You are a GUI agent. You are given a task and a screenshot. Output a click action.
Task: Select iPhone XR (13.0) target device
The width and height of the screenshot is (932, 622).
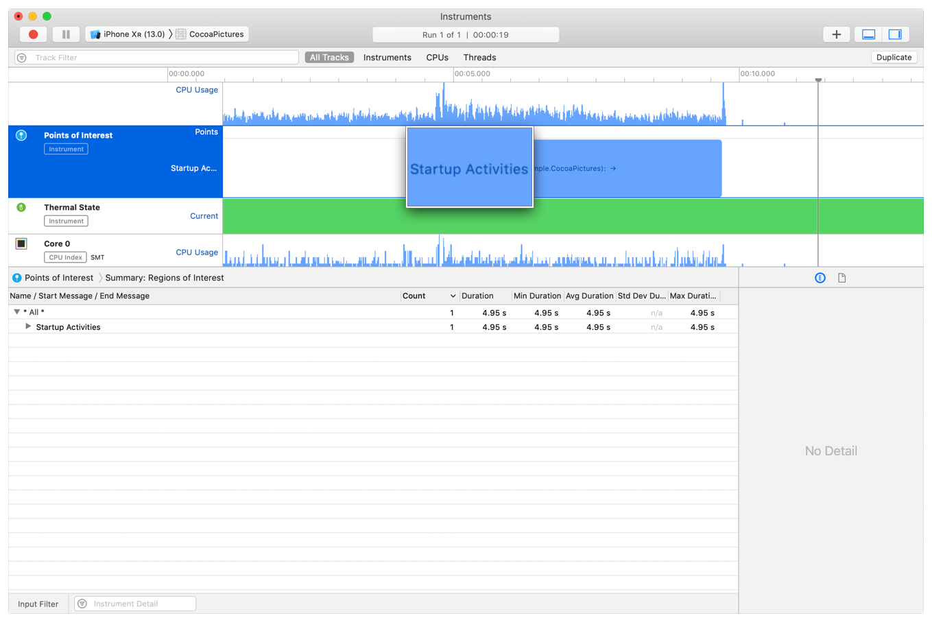[128, 34]
